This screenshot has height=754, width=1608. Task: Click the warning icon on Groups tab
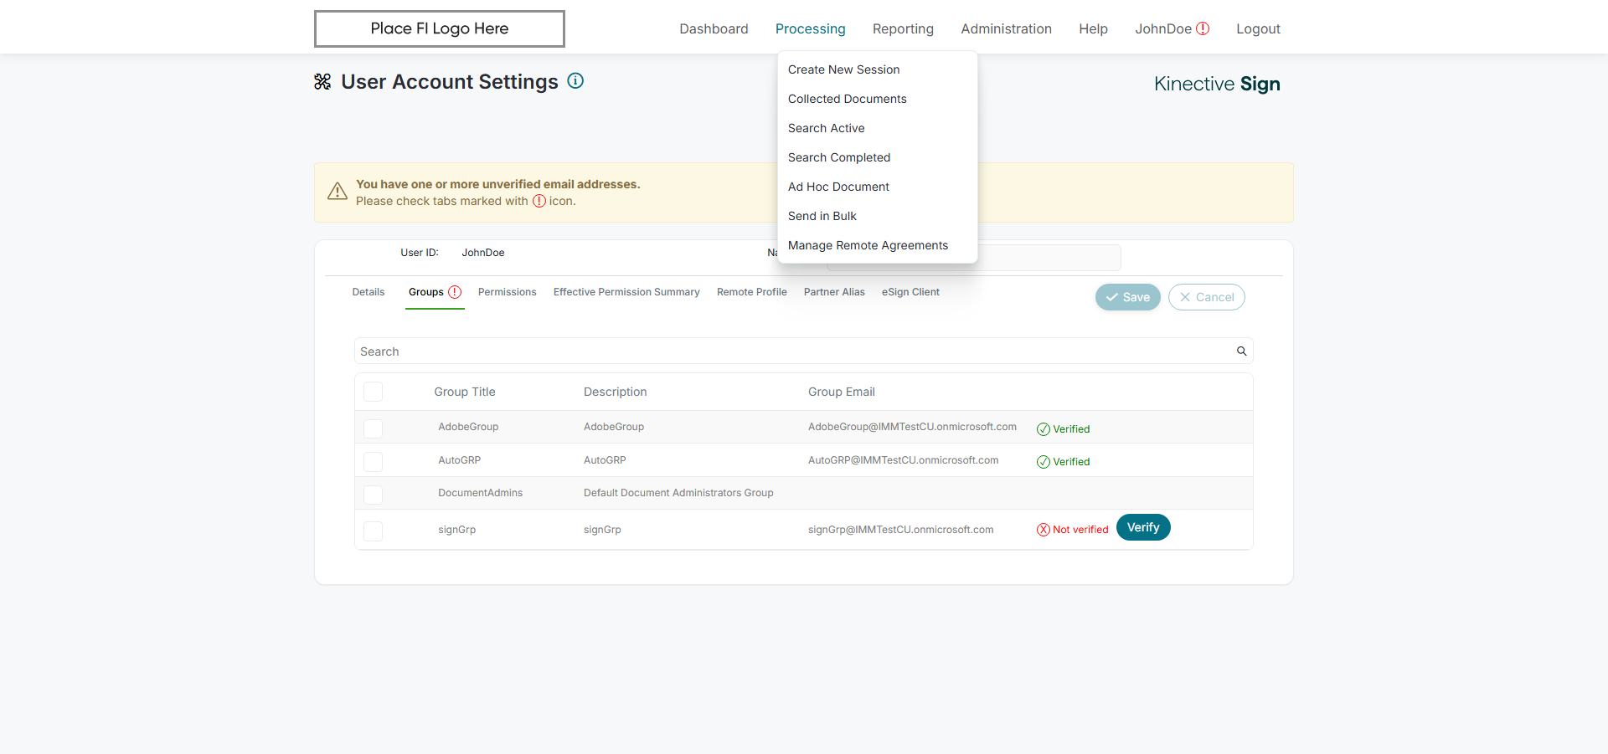tap(455, 292)
